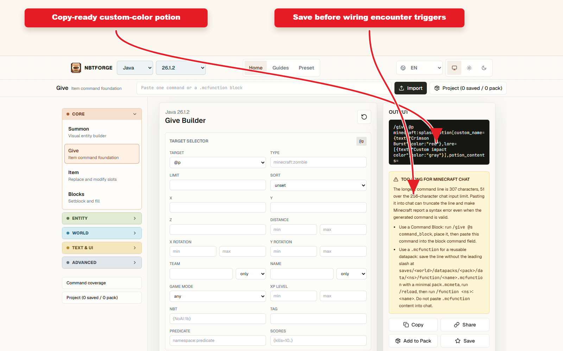Click the TEAM text field
Screen dimensions: 563x351
click(201, 274)
